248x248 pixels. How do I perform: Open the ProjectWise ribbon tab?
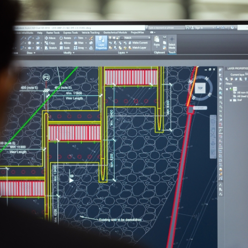pos(137,32)
